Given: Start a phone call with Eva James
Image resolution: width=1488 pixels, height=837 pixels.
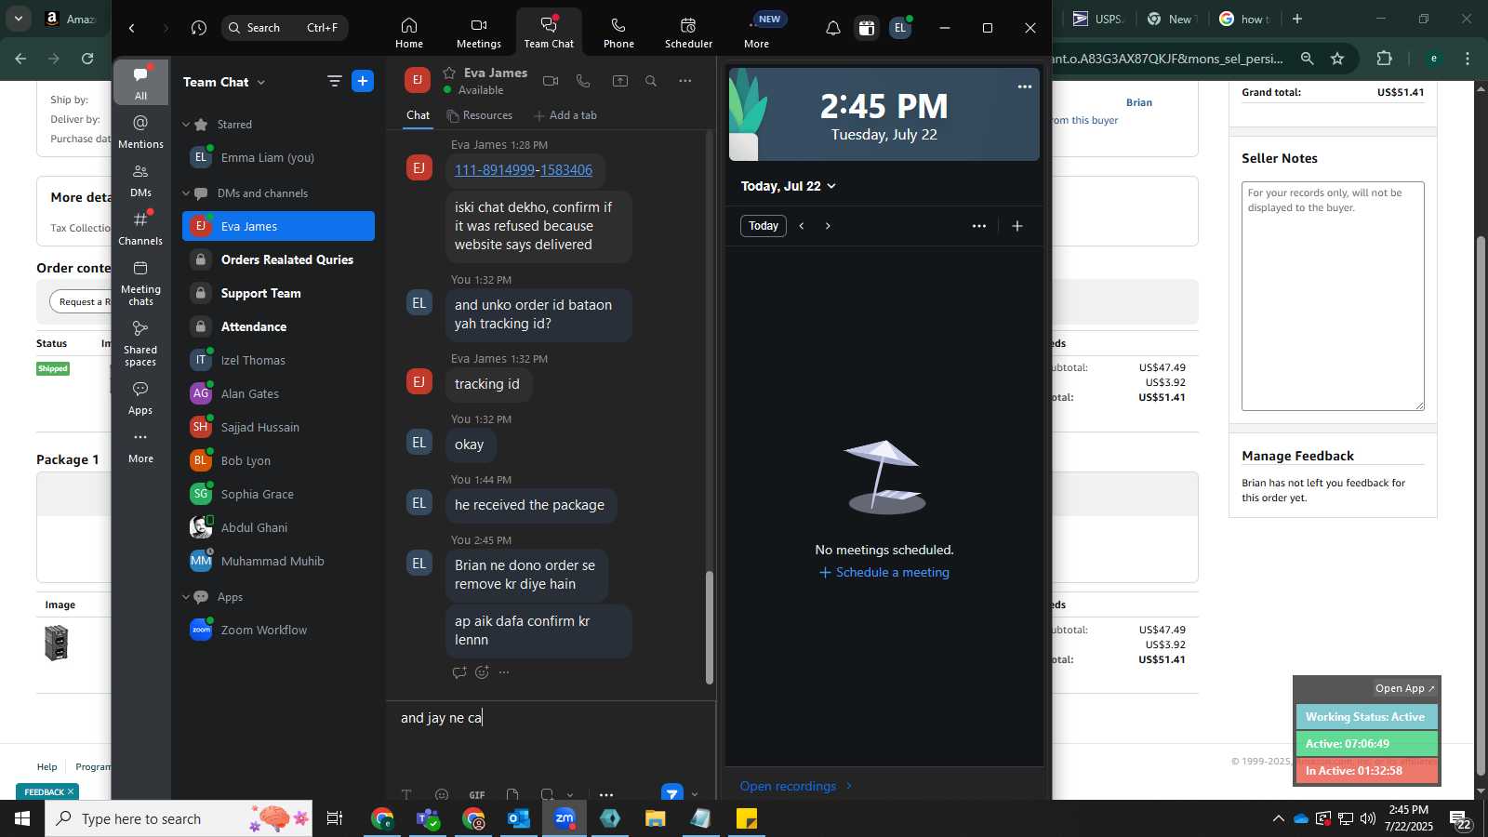Looking at the screenshot, I should 583,81.
